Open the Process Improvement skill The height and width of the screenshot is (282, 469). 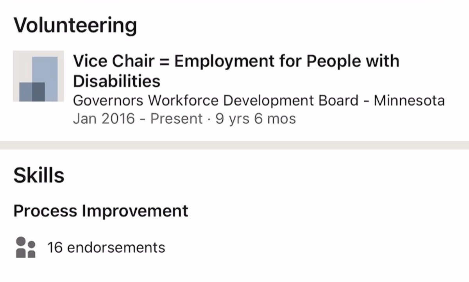click(x=101, y=211)
